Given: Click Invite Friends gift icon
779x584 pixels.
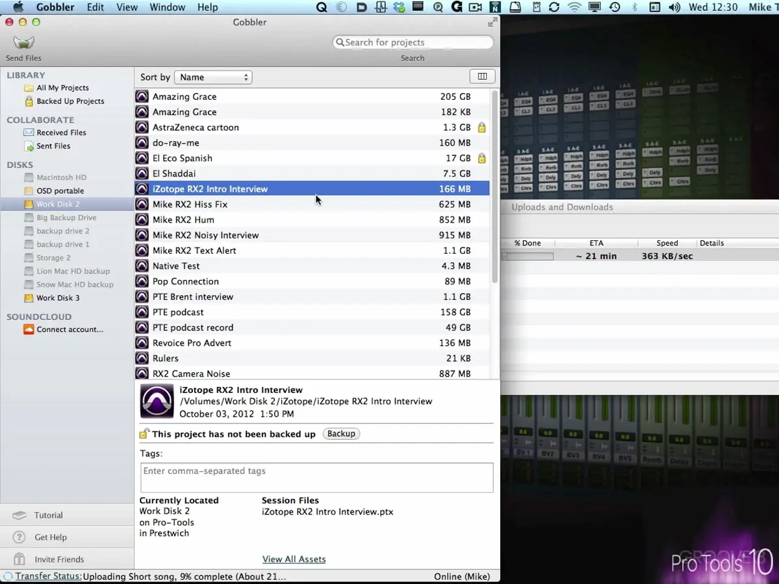Looking at the screenshot, I should click(19, 559).
